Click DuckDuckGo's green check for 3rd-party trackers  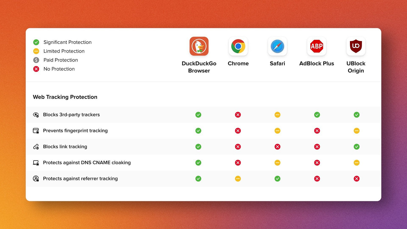click(x=198, y=115)
